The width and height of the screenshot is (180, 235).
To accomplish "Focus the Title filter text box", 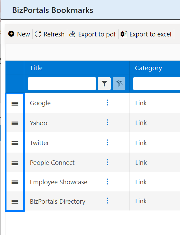I will 62,84.
